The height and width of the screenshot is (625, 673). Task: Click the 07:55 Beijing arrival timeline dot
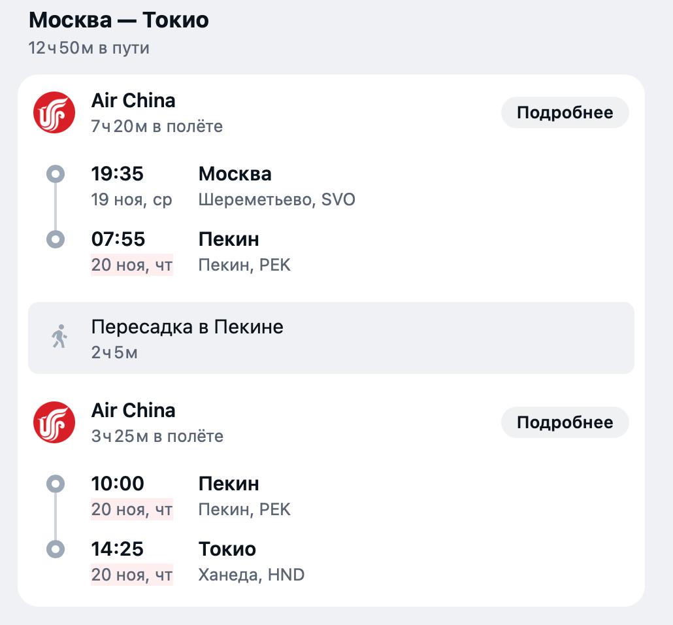[56, 239]
